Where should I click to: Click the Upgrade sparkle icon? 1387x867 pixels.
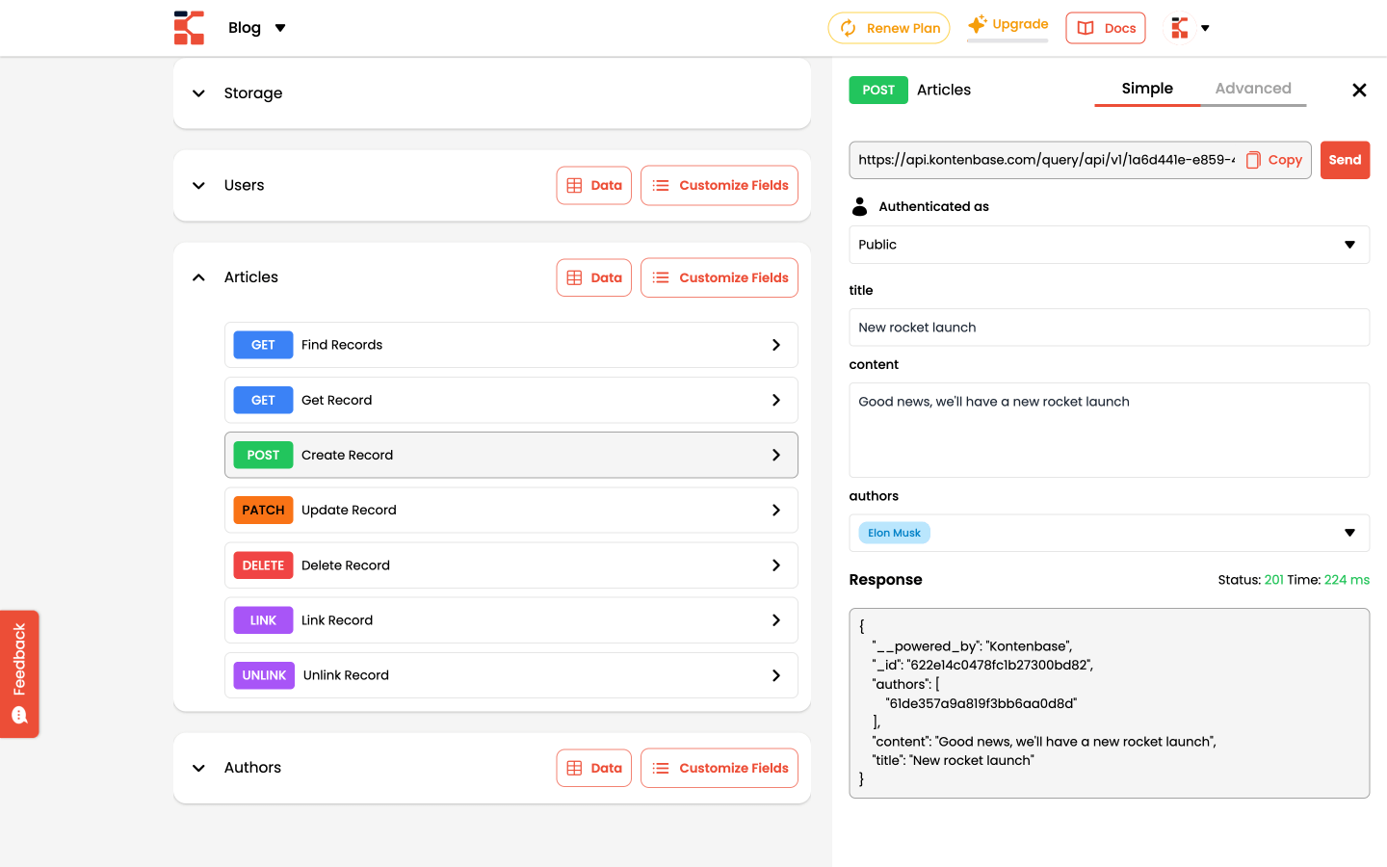click(977, 24)
